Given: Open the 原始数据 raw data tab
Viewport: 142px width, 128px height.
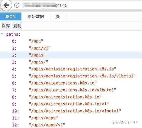Looking at the screenshot, I should tap(36, 17).
